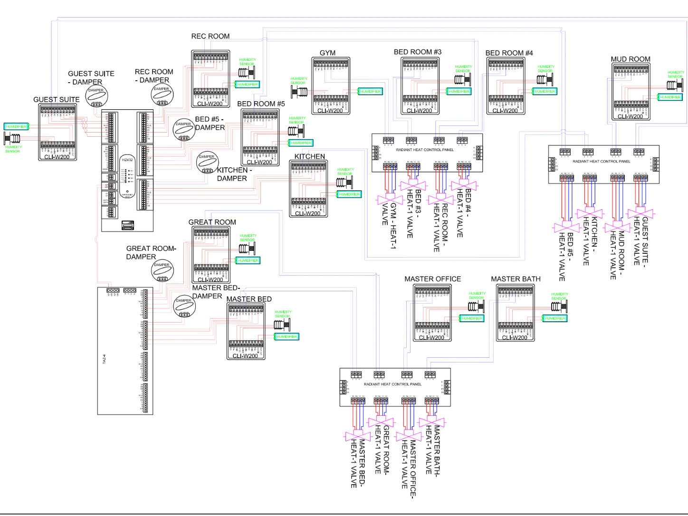
Task: Click the Gym Heat-1 valve symbol
Action: click(390, 199)
